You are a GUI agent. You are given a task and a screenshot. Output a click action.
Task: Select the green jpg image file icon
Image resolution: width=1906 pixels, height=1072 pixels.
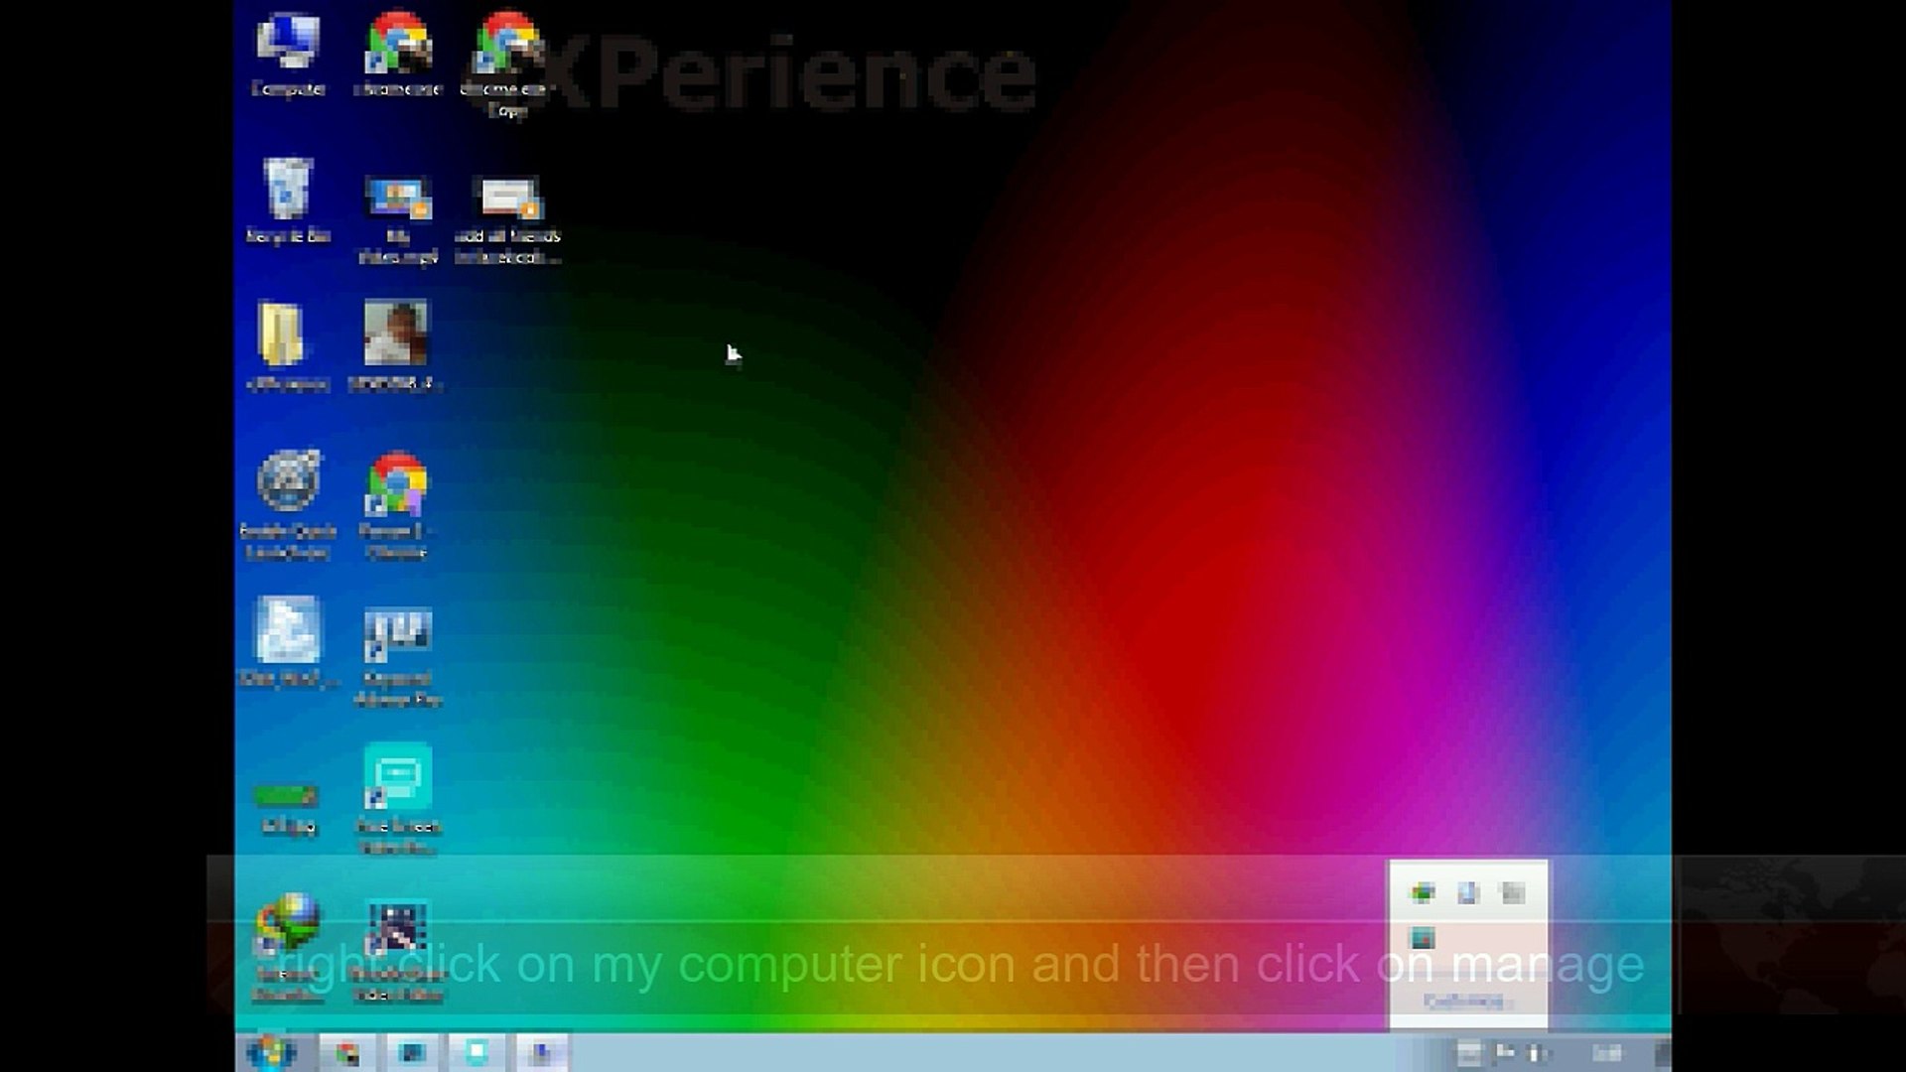[287, 796]
